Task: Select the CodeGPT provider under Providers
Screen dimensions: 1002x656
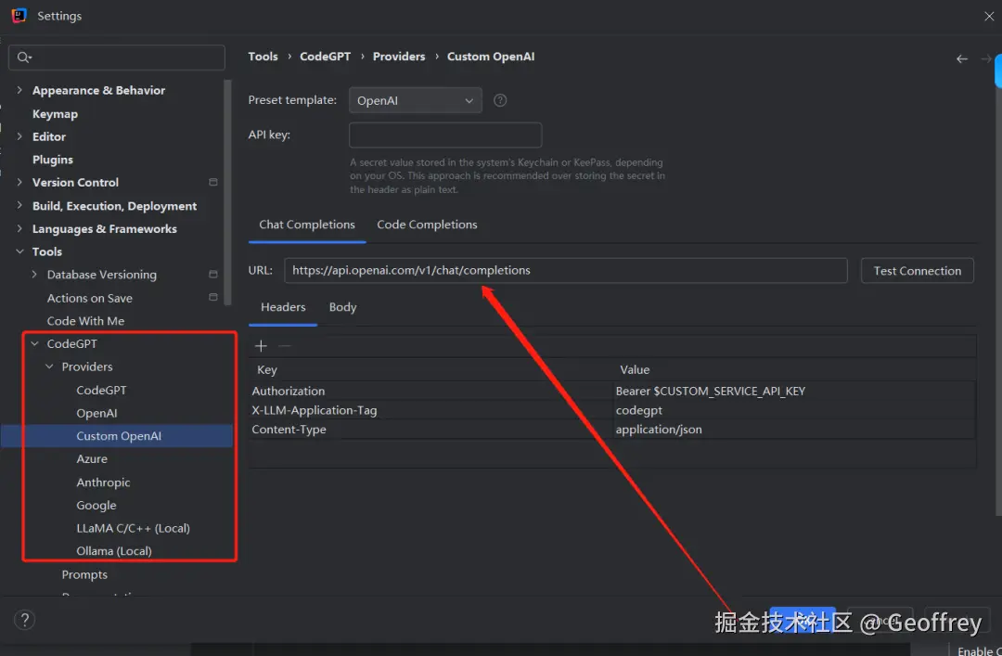Action: click(101, 390)
